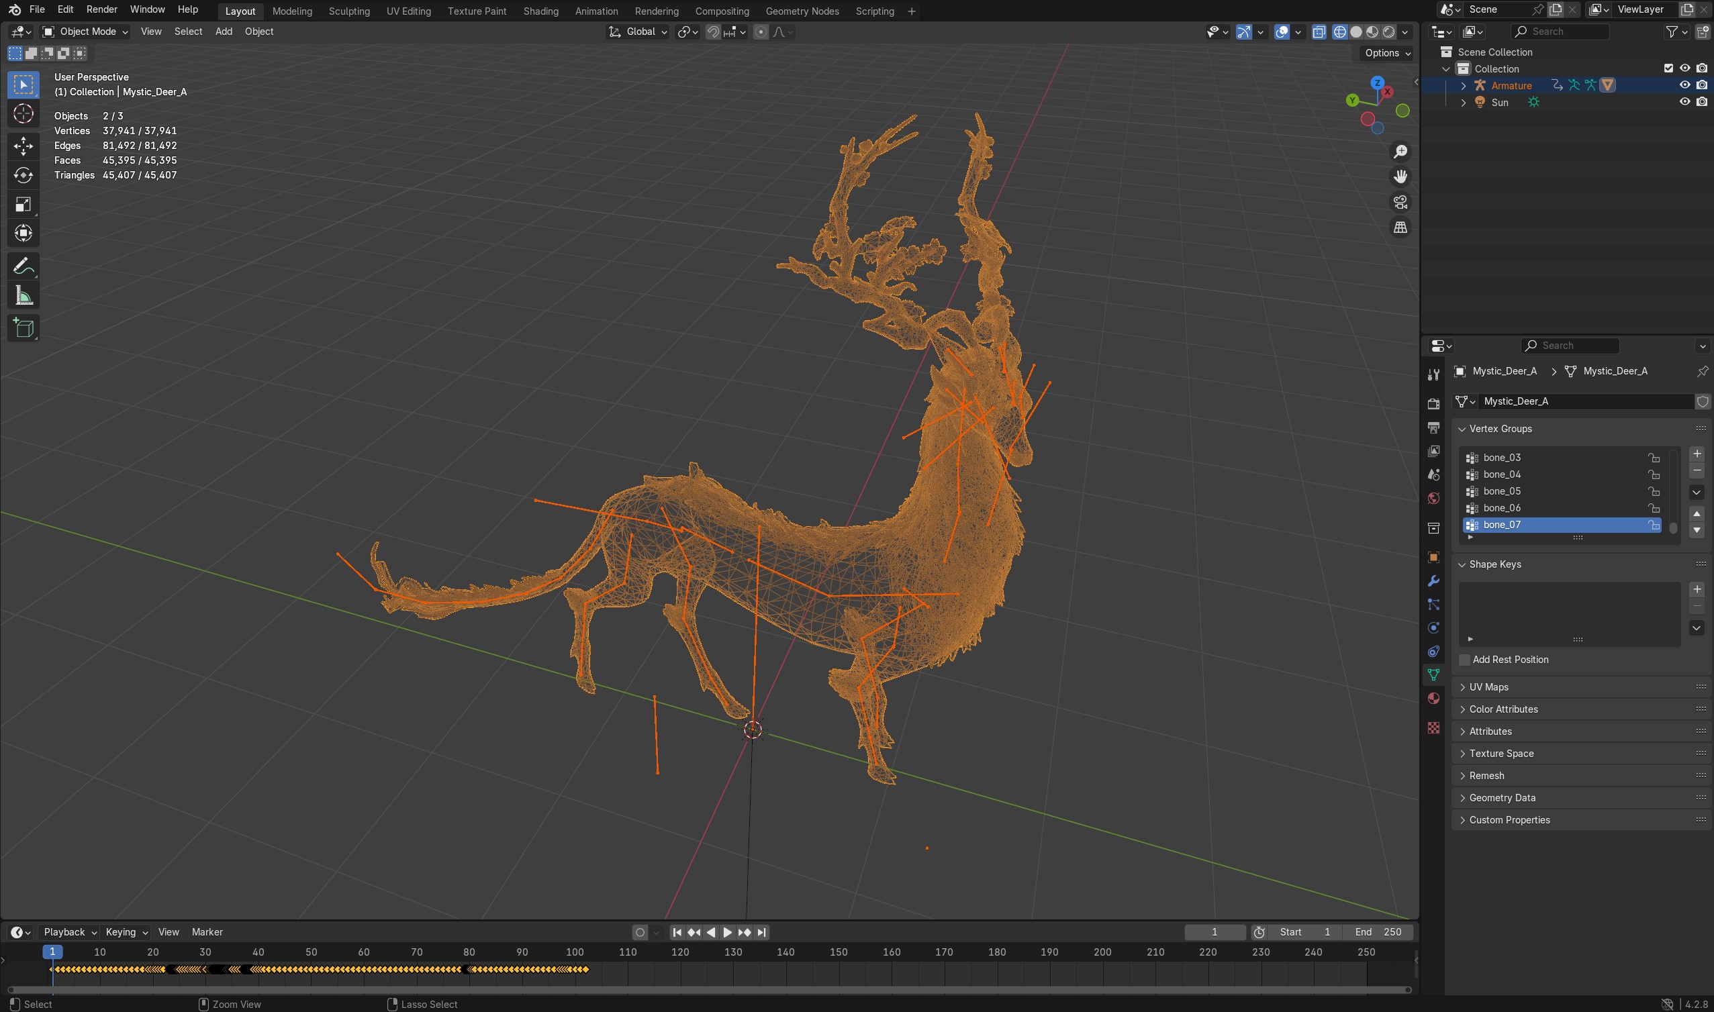Image resolution: width=1714 pixels, height=1012 pixels.
Task: Uncheck the Collection exclude checkbox
Action: (1668, 68)
